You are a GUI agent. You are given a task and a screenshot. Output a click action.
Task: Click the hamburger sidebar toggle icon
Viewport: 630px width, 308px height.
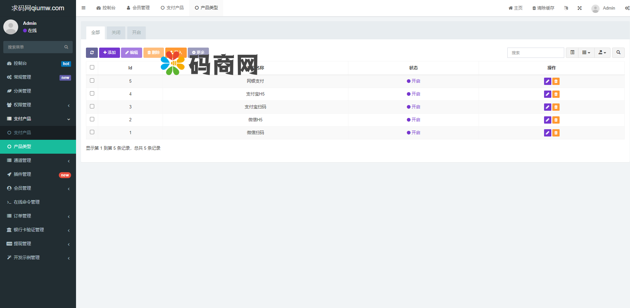84,8
